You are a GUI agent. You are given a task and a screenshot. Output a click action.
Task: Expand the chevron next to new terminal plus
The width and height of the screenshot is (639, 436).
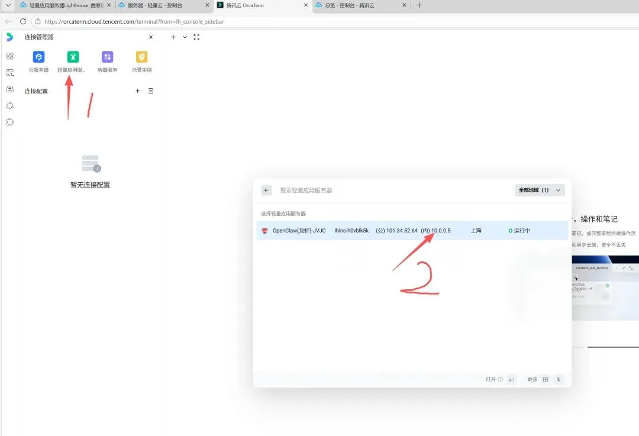pyautogui.click(x=185, y=37)
